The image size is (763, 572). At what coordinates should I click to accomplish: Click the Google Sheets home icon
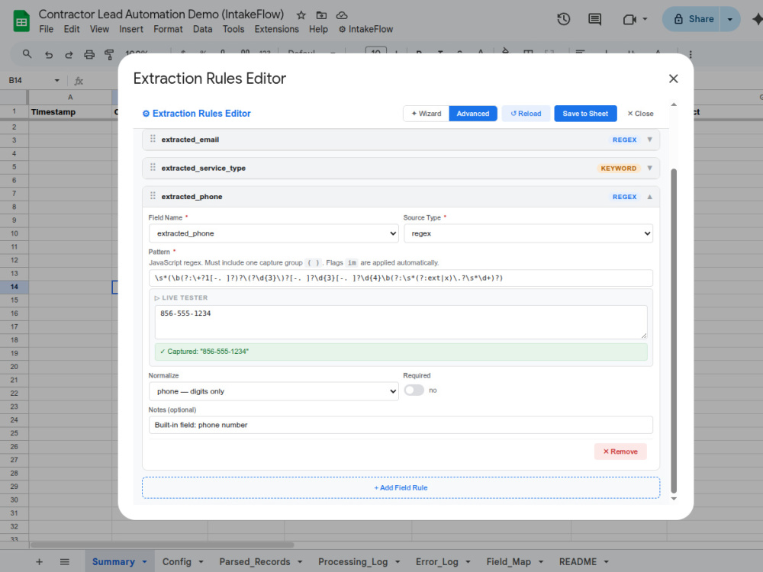pyautogui.click(x=21, y=21)
